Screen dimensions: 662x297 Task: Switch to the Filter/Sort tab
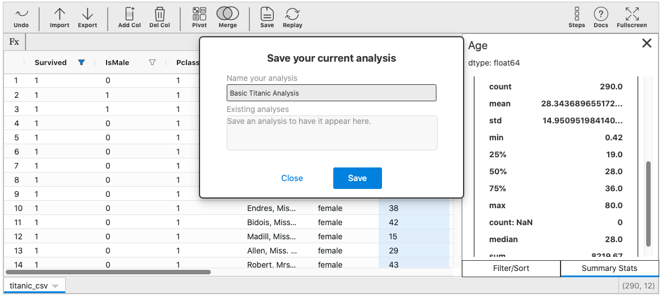pos(511,268)
